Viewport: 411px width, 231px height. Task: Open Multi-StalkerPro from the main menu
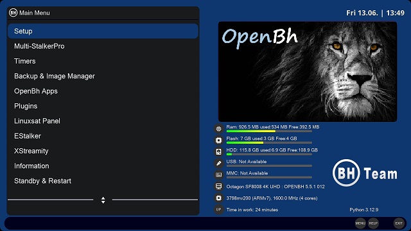pos(103,46)
